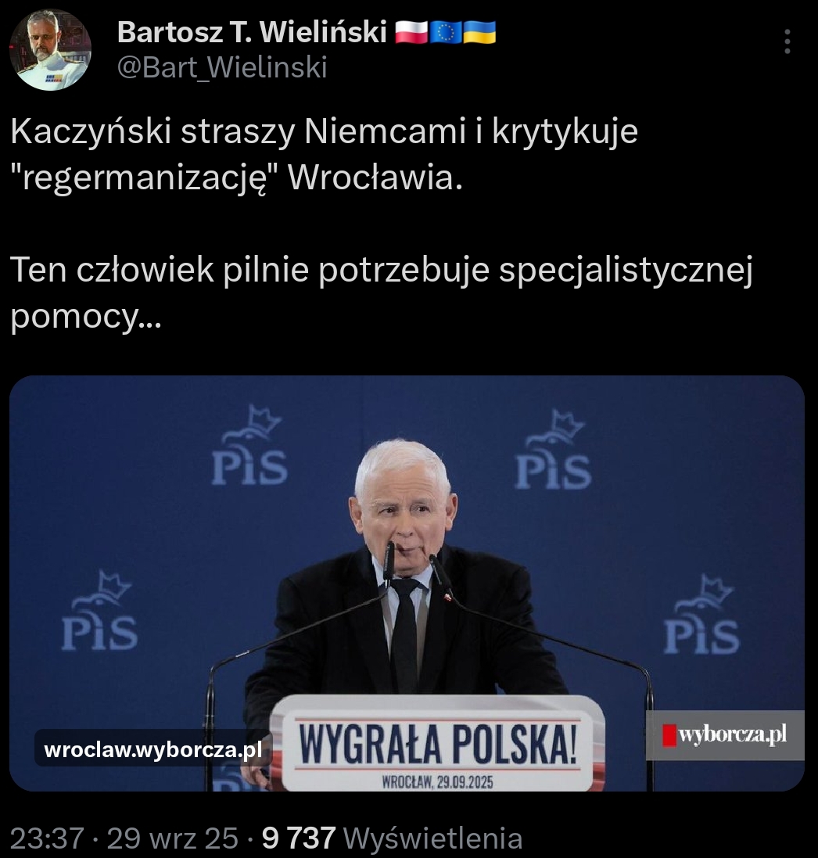Image resolution: width=818 pixels, height=858 pixels.
Task: Open the @Bart_Wielinski handle link
Action: click(222, 67)
